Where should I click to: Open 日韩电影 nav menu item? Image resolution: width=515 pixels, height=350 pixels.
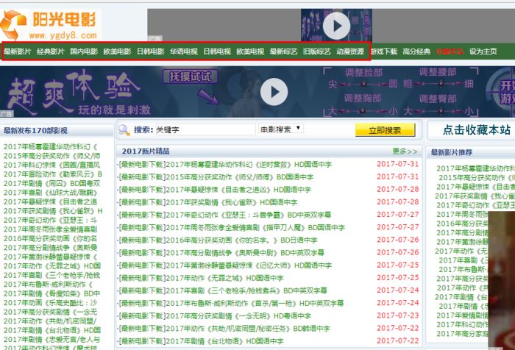[150, 51]
